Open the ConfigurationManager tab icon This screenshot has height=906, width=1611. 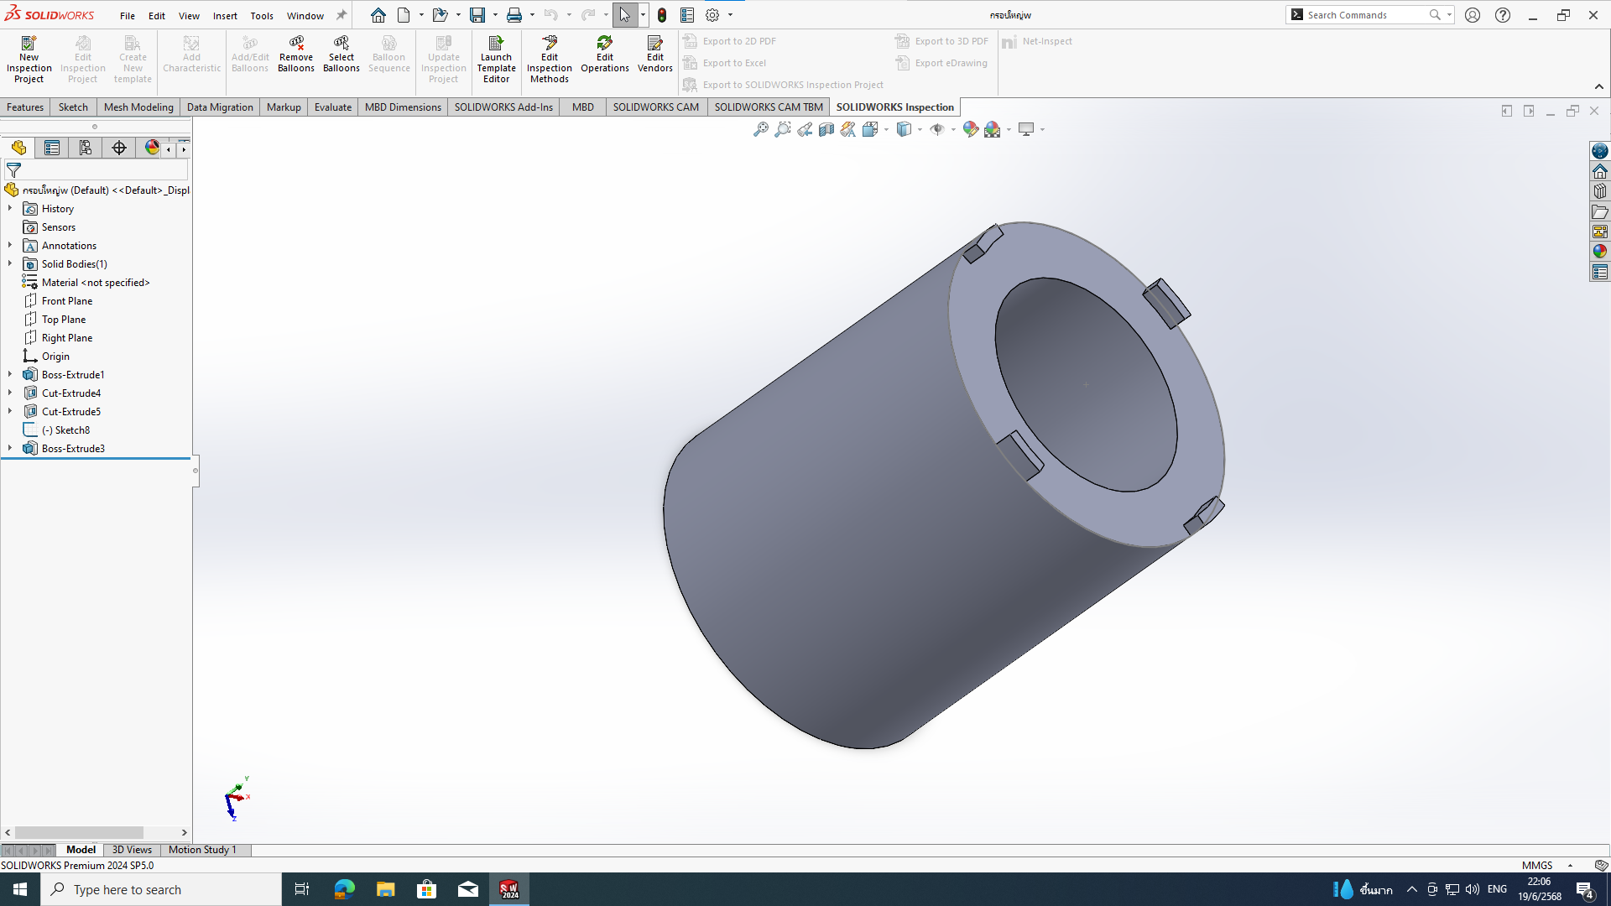pyautogui.click(x=86, y=148)
